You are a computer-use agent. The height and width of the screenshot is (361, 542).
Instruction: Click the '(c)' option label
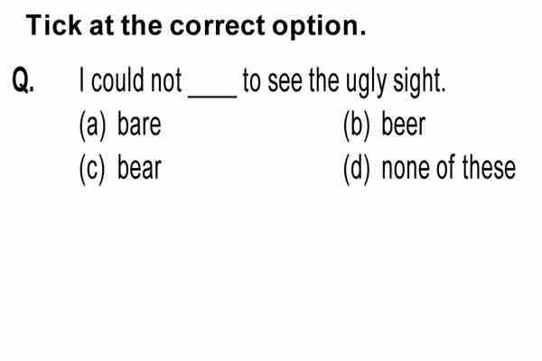(92, 170)
